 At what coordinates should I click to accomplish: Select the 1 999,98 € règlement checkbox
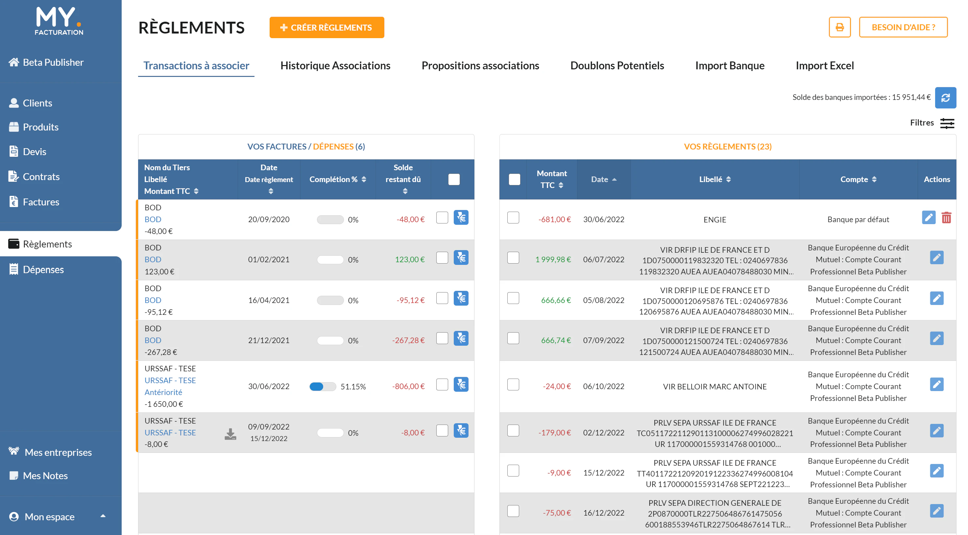pos(513,258)
